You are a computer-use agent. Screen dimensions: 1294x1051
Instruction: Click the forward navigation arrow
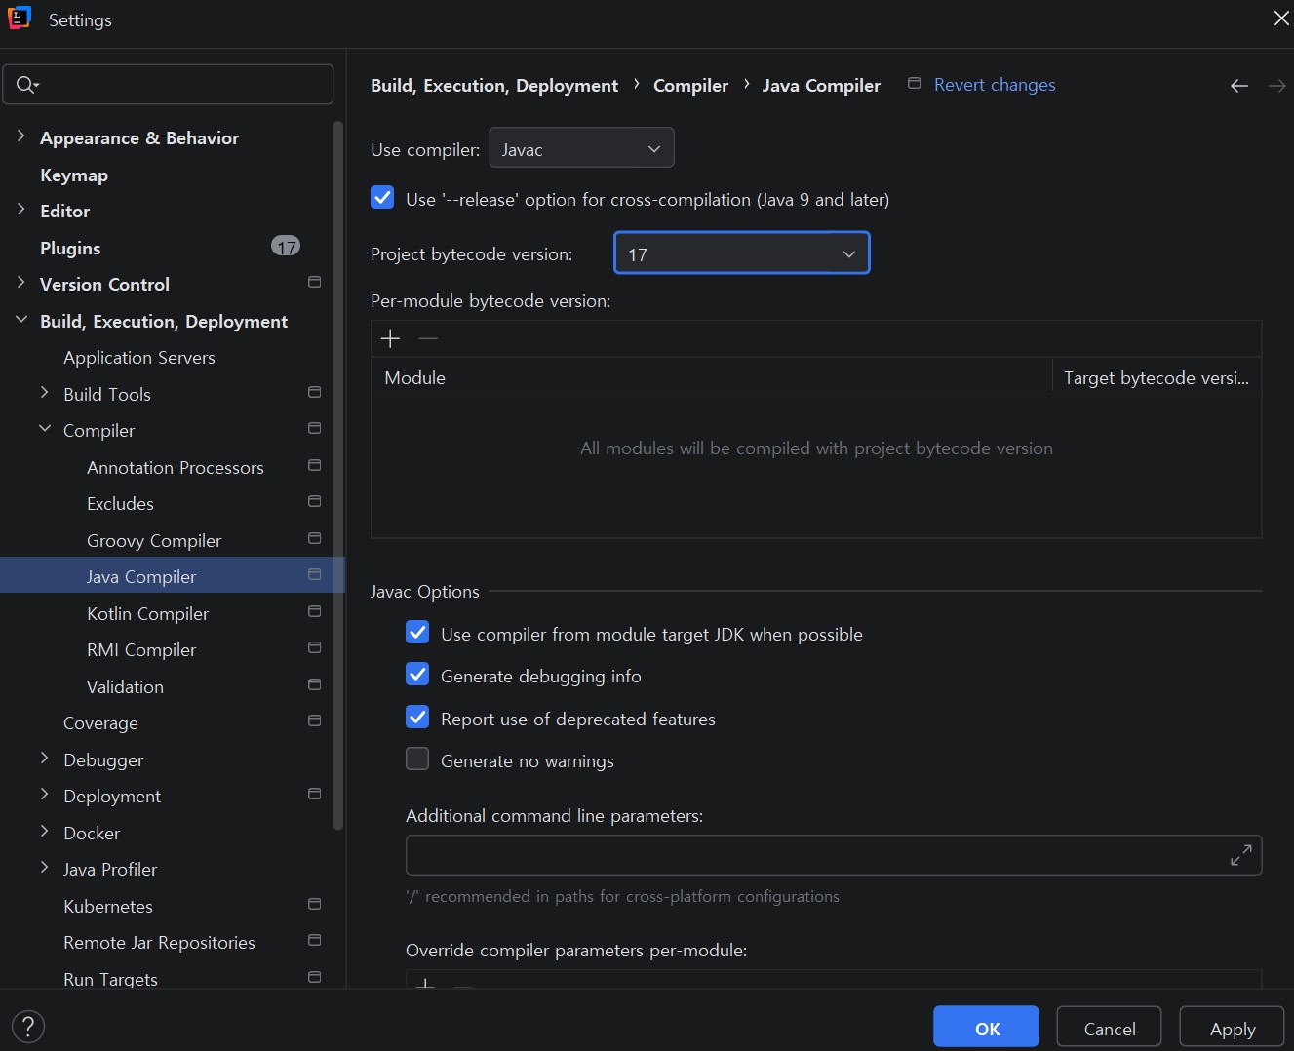[1276, 86]
